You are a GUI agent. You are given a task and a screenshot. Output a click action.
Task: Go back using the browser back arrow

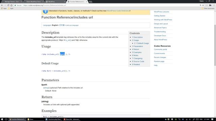click(x=2, y=5)
